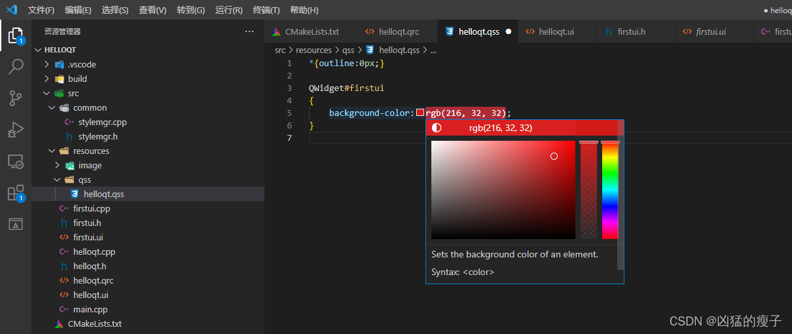
Task: Open the Extensions view icon
Action: click(x=16, y=193)
